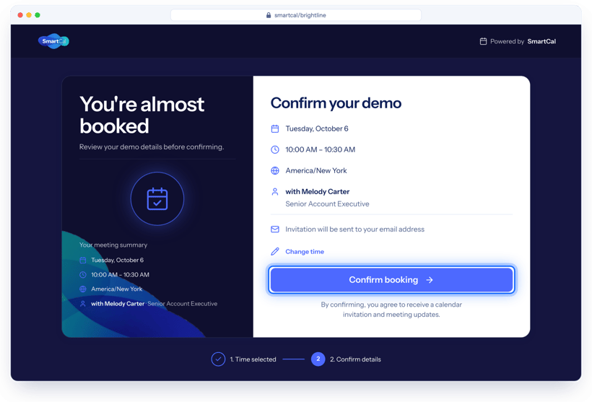Click arrow icon inside Confirm booking button
The height and width of the screenshot is (402, 592).
[430, 280]
